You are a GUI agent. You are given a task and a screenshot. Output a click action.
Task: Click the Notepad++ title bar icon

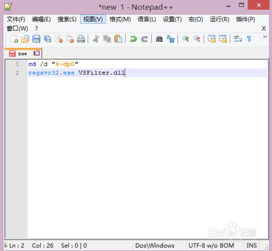[x=8, y=7]
